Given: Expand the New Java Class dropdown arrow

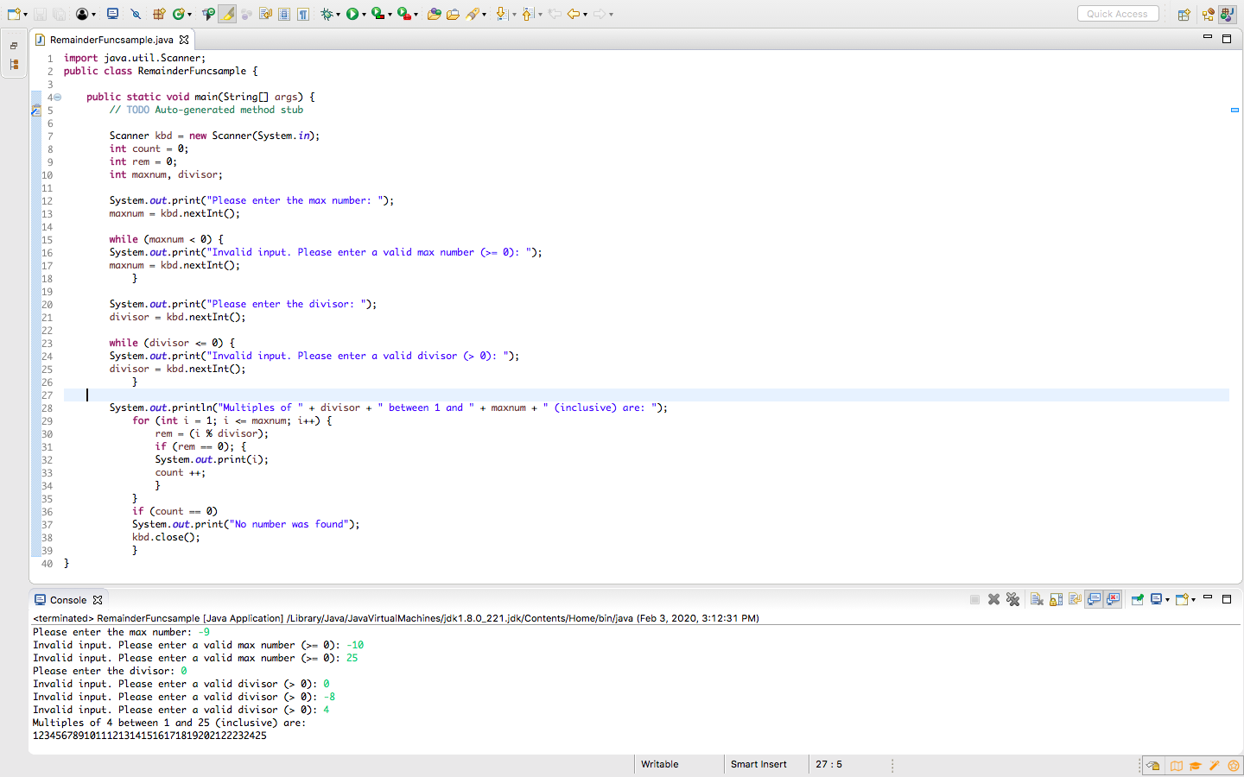Looking at the screenshot, I should point(188,15).
